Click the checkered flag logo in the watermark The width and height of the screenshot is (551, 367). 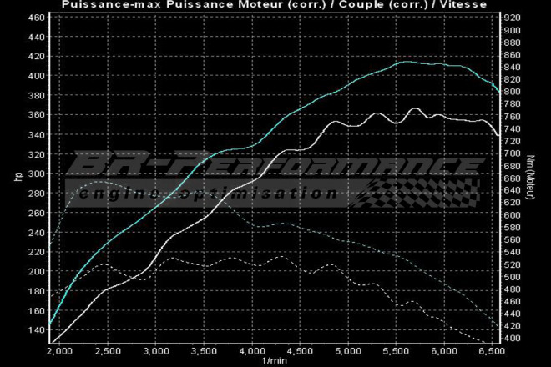pyautogui.click(x=417, y=196)
